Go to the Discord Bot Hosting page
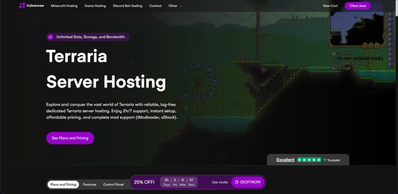Screen dimensions: 398x194 click(x=127, y=6)
